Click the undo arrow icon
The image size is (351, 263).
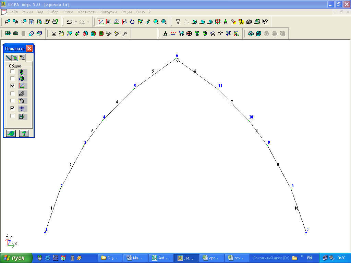point(70,22)
